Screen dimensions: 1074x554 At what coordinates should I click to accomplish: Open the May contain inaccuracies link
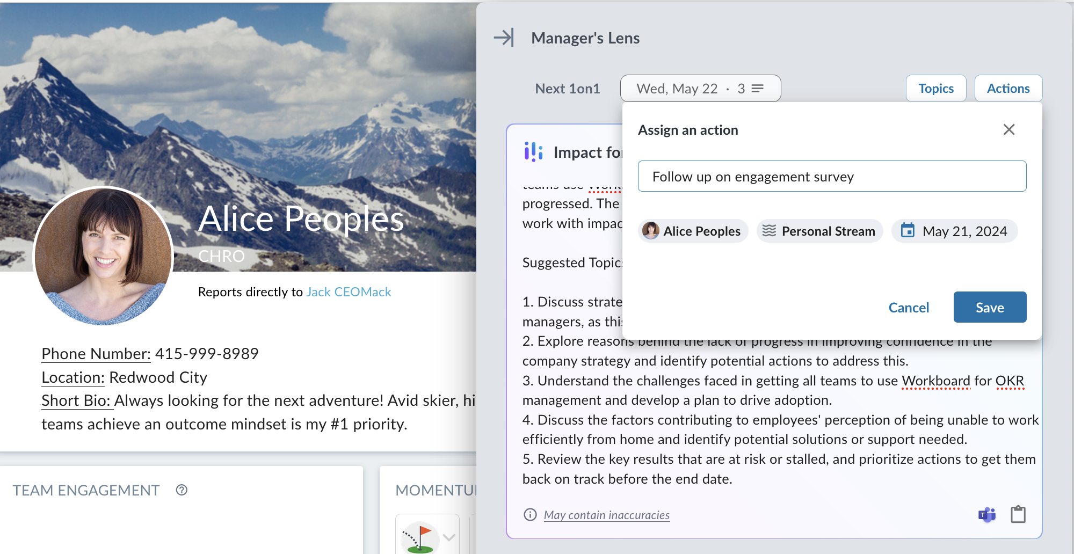pos(607,515)
